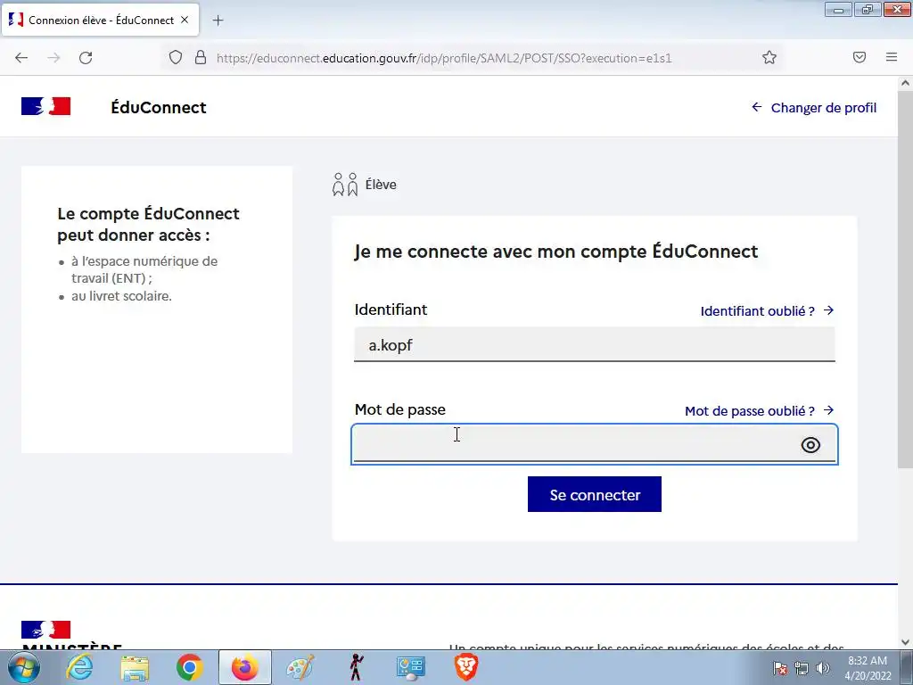Open Identifiant oublié link
This screenshot has width=913, height=685.
coord(767,311)
